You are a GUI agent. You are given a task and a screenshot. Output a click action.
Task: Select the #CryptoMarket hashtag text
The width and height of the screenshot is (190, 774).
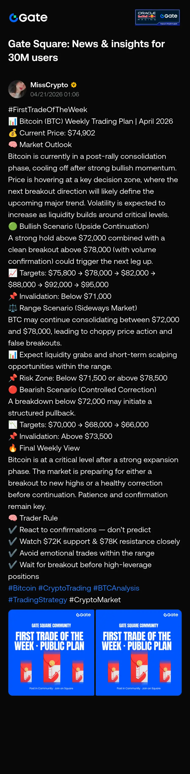coord(95,600)
